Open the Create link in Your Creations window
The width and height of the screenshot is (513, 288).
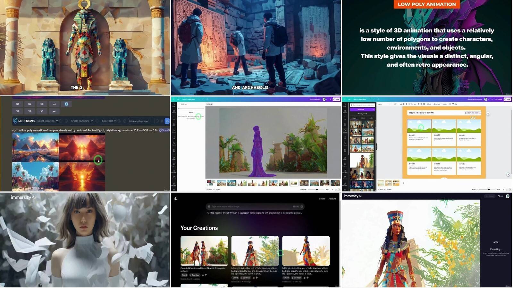(322, 199)
